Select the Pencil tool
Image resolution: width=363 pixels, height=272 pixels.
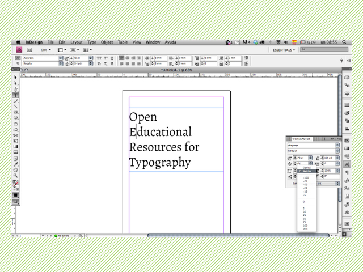[x=15, y=101]
